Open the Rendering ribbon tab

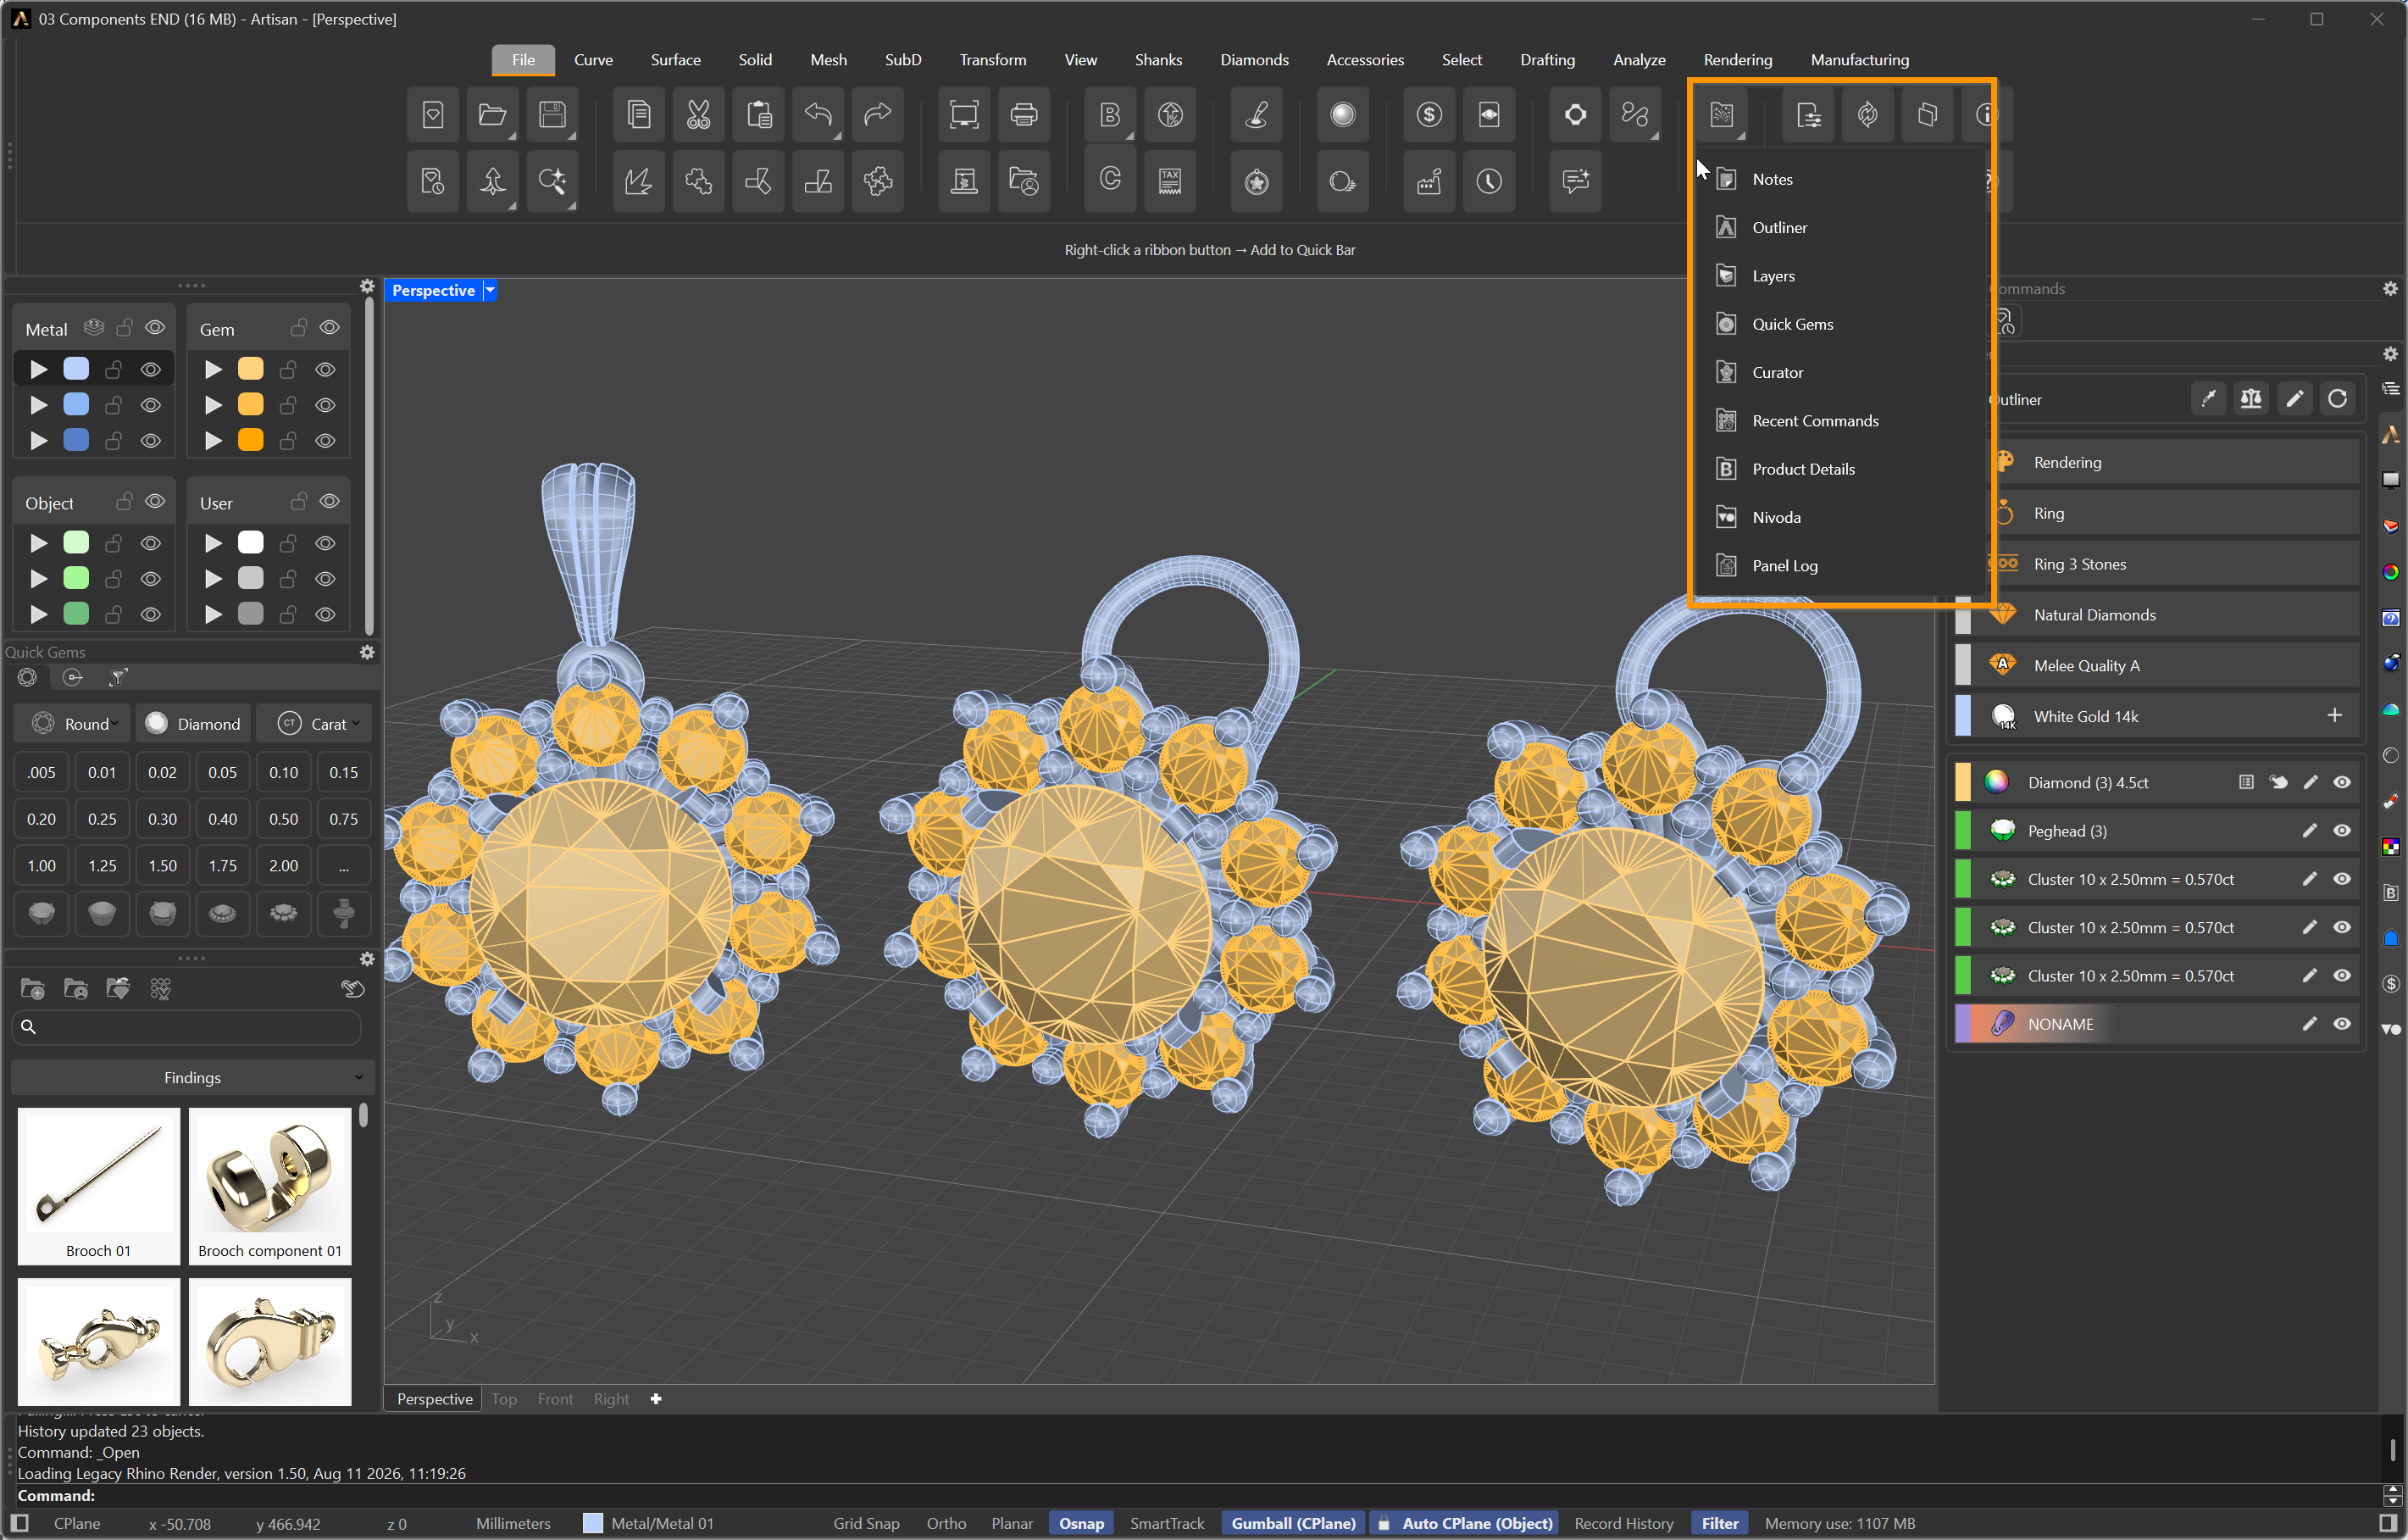[1737, 60]
